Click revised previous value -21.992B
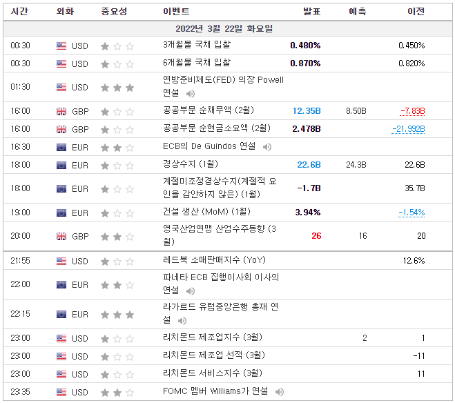The image size is (455, 403). click(x=408, y=129)
